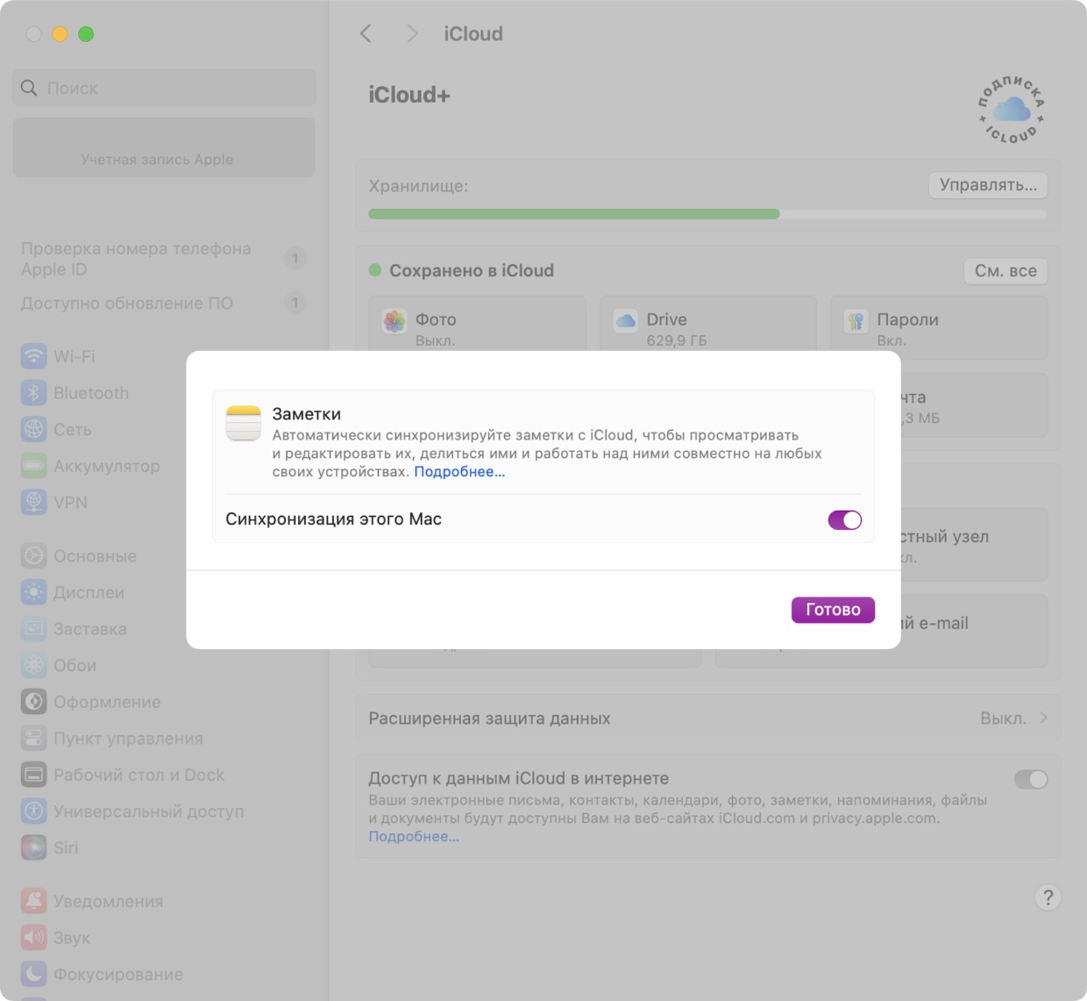Select the Сеть globe icon
The width and height of the screenshot is (1087, 1001).
33,430
